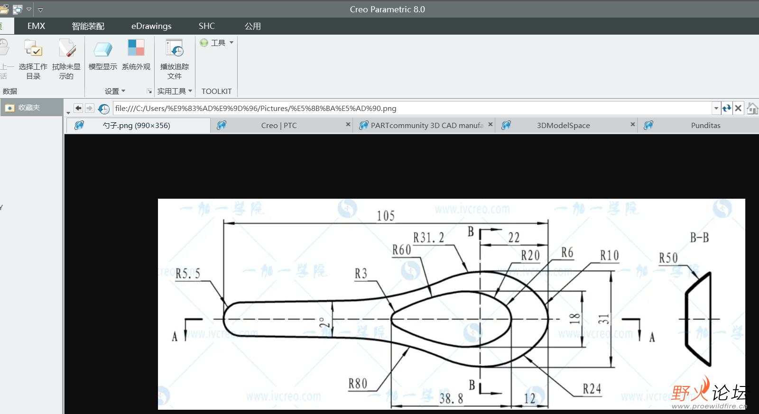This screenshot has width=759, height=414.
Task: Click the Play Trail File (播放追踪文件) icon
Action: (174, 49)
